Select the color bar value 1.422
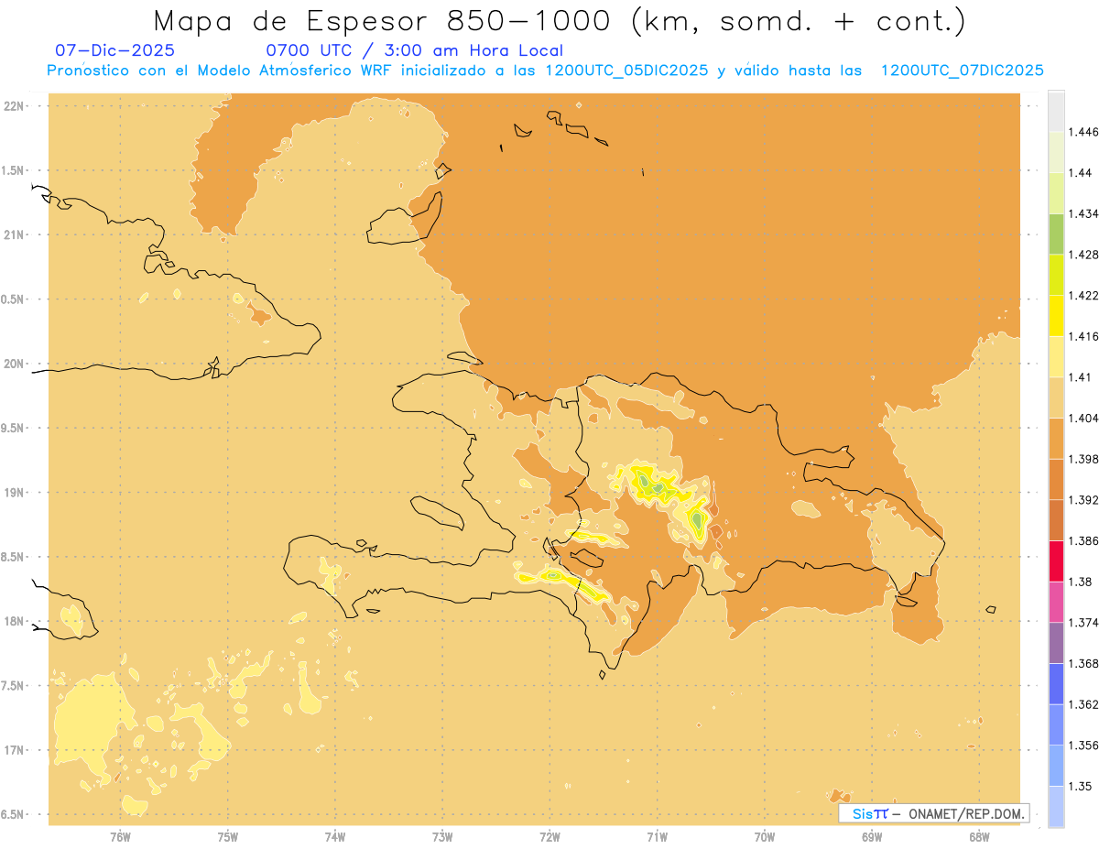This screenshot has height=849, width=1099. [1084, 295]
